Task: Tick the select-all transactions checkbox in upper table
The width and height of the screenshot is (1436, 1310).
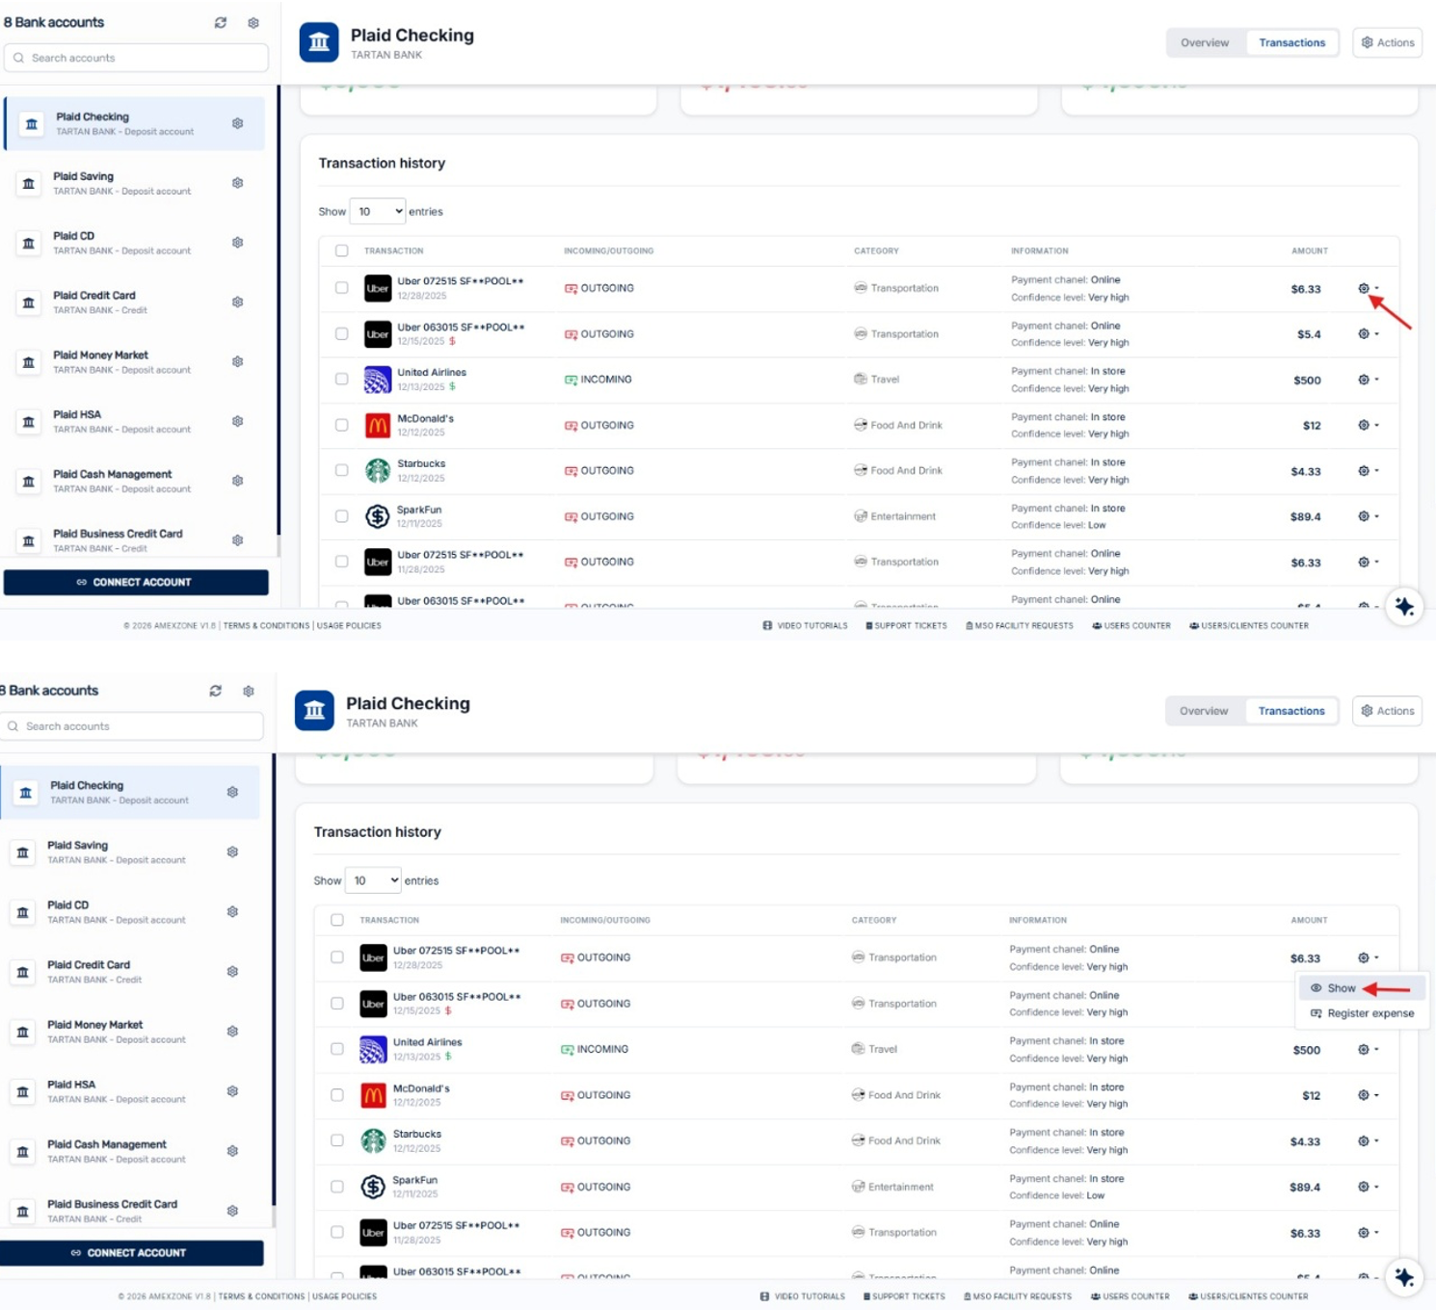Action: (341, 250)
